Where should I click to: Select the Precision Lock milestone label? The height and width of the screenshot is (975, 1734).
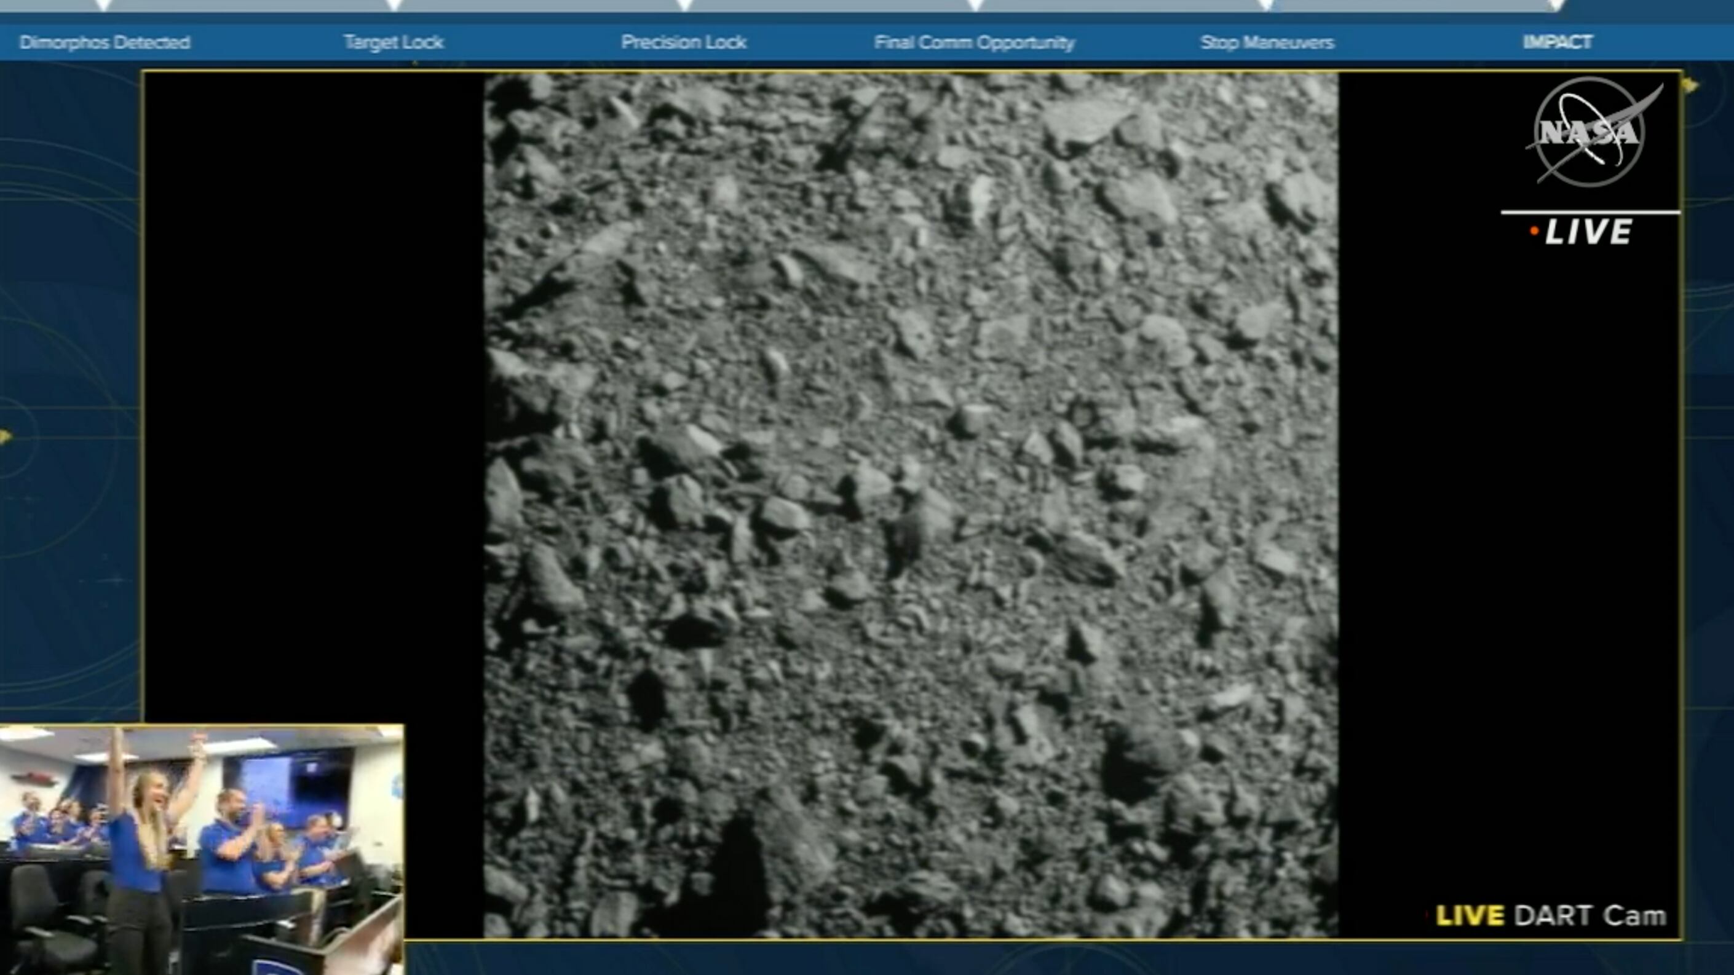click(684, 42)
